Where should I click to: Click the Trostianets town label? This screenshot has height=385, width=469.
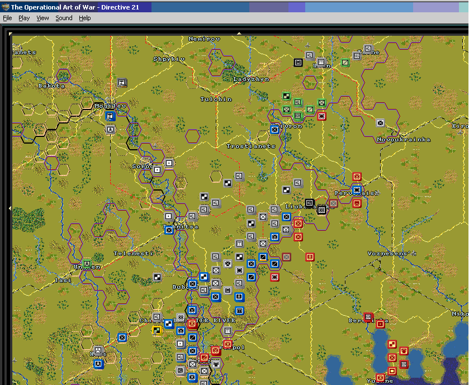coord(251,146)
